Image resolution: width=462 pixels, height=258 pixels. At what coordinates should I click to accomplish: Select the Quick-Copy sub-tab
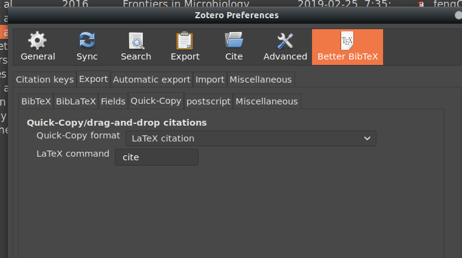[156, 101]
